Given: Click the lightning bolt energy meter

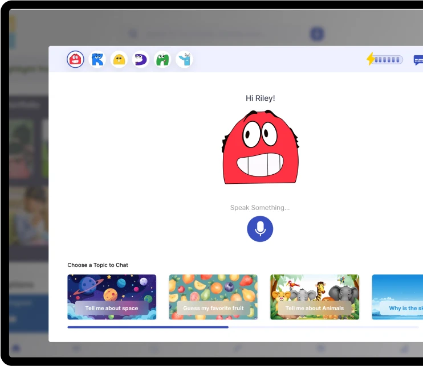Looking at the screenshot, I should 385,59.
